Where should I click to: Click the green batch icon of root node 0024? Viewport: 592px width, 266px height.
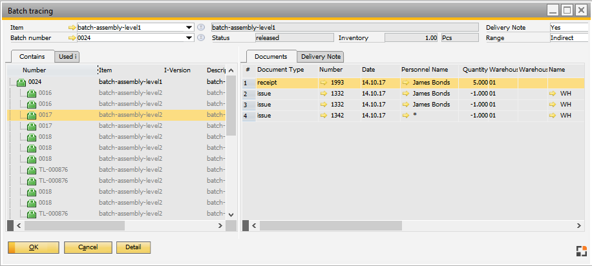[x=21, y=83]
